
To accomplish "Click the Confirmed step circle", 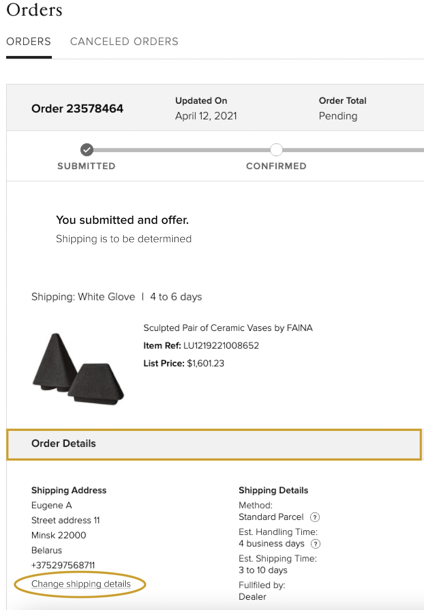I will pos(276,150).
